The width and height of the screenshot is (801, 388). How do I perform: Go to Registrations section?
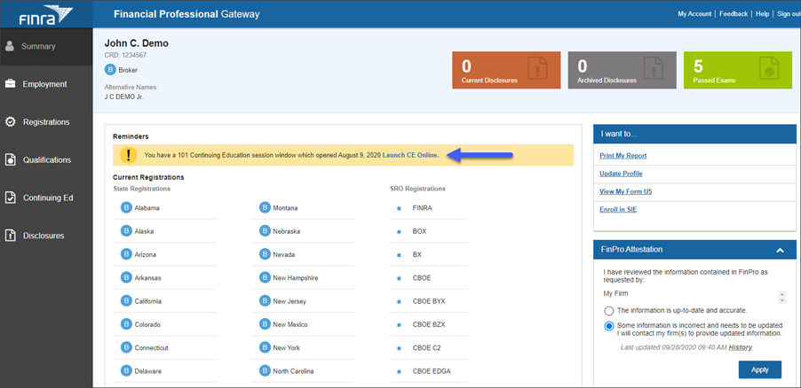46,122
